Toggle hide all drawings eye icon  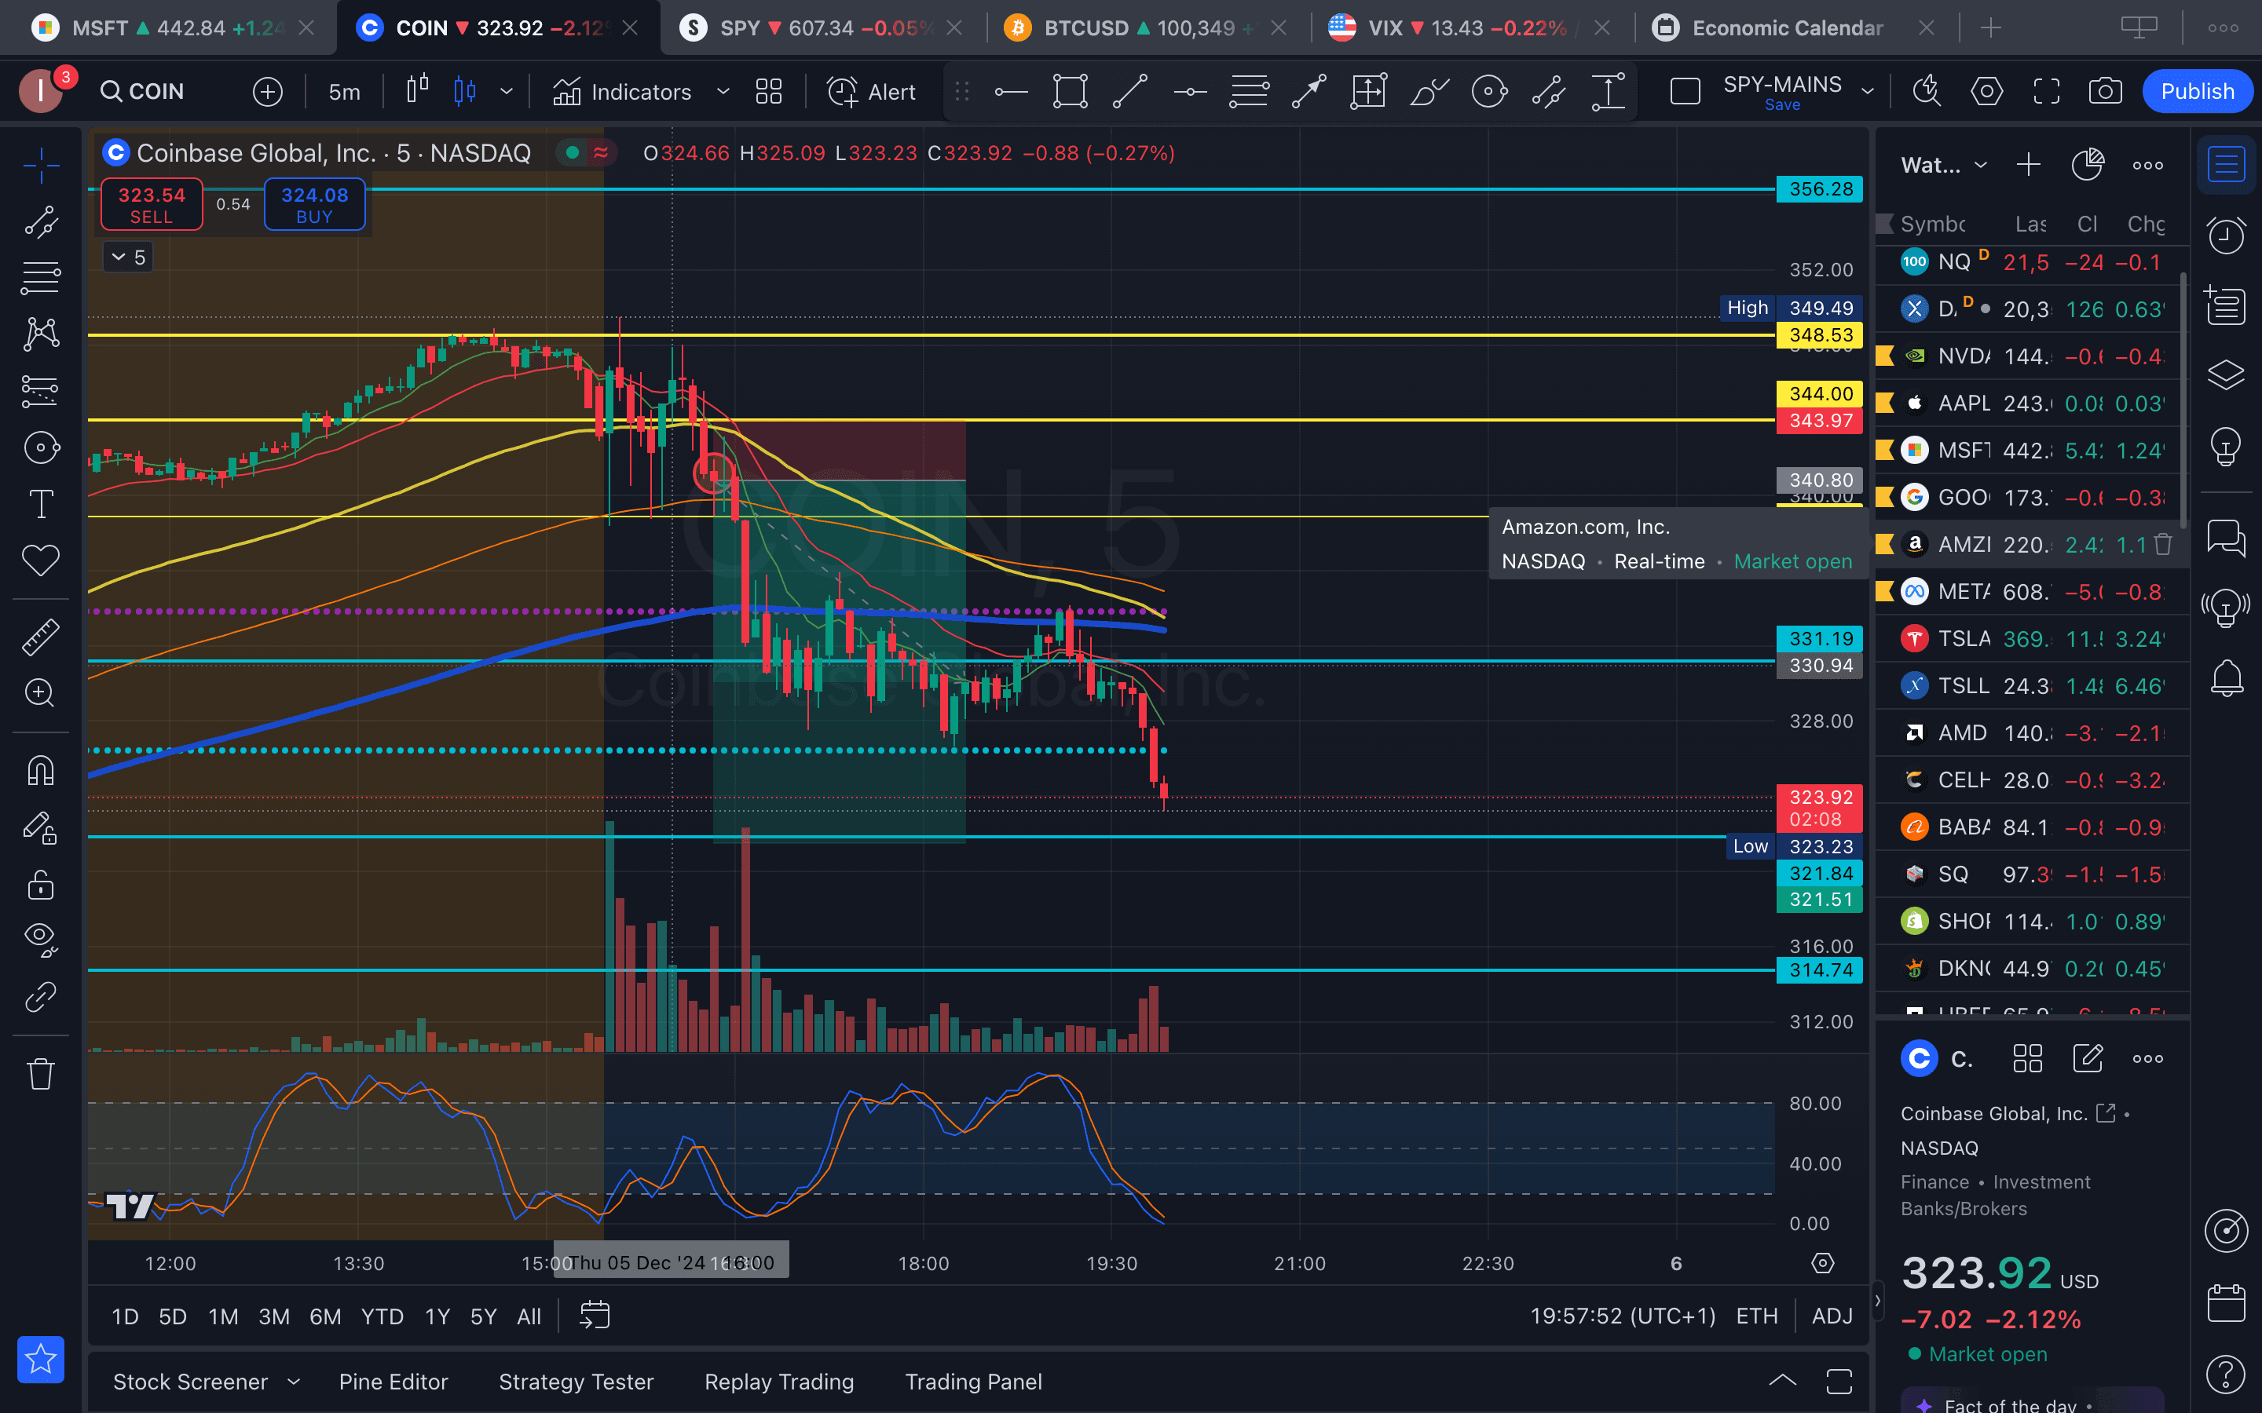41,937
